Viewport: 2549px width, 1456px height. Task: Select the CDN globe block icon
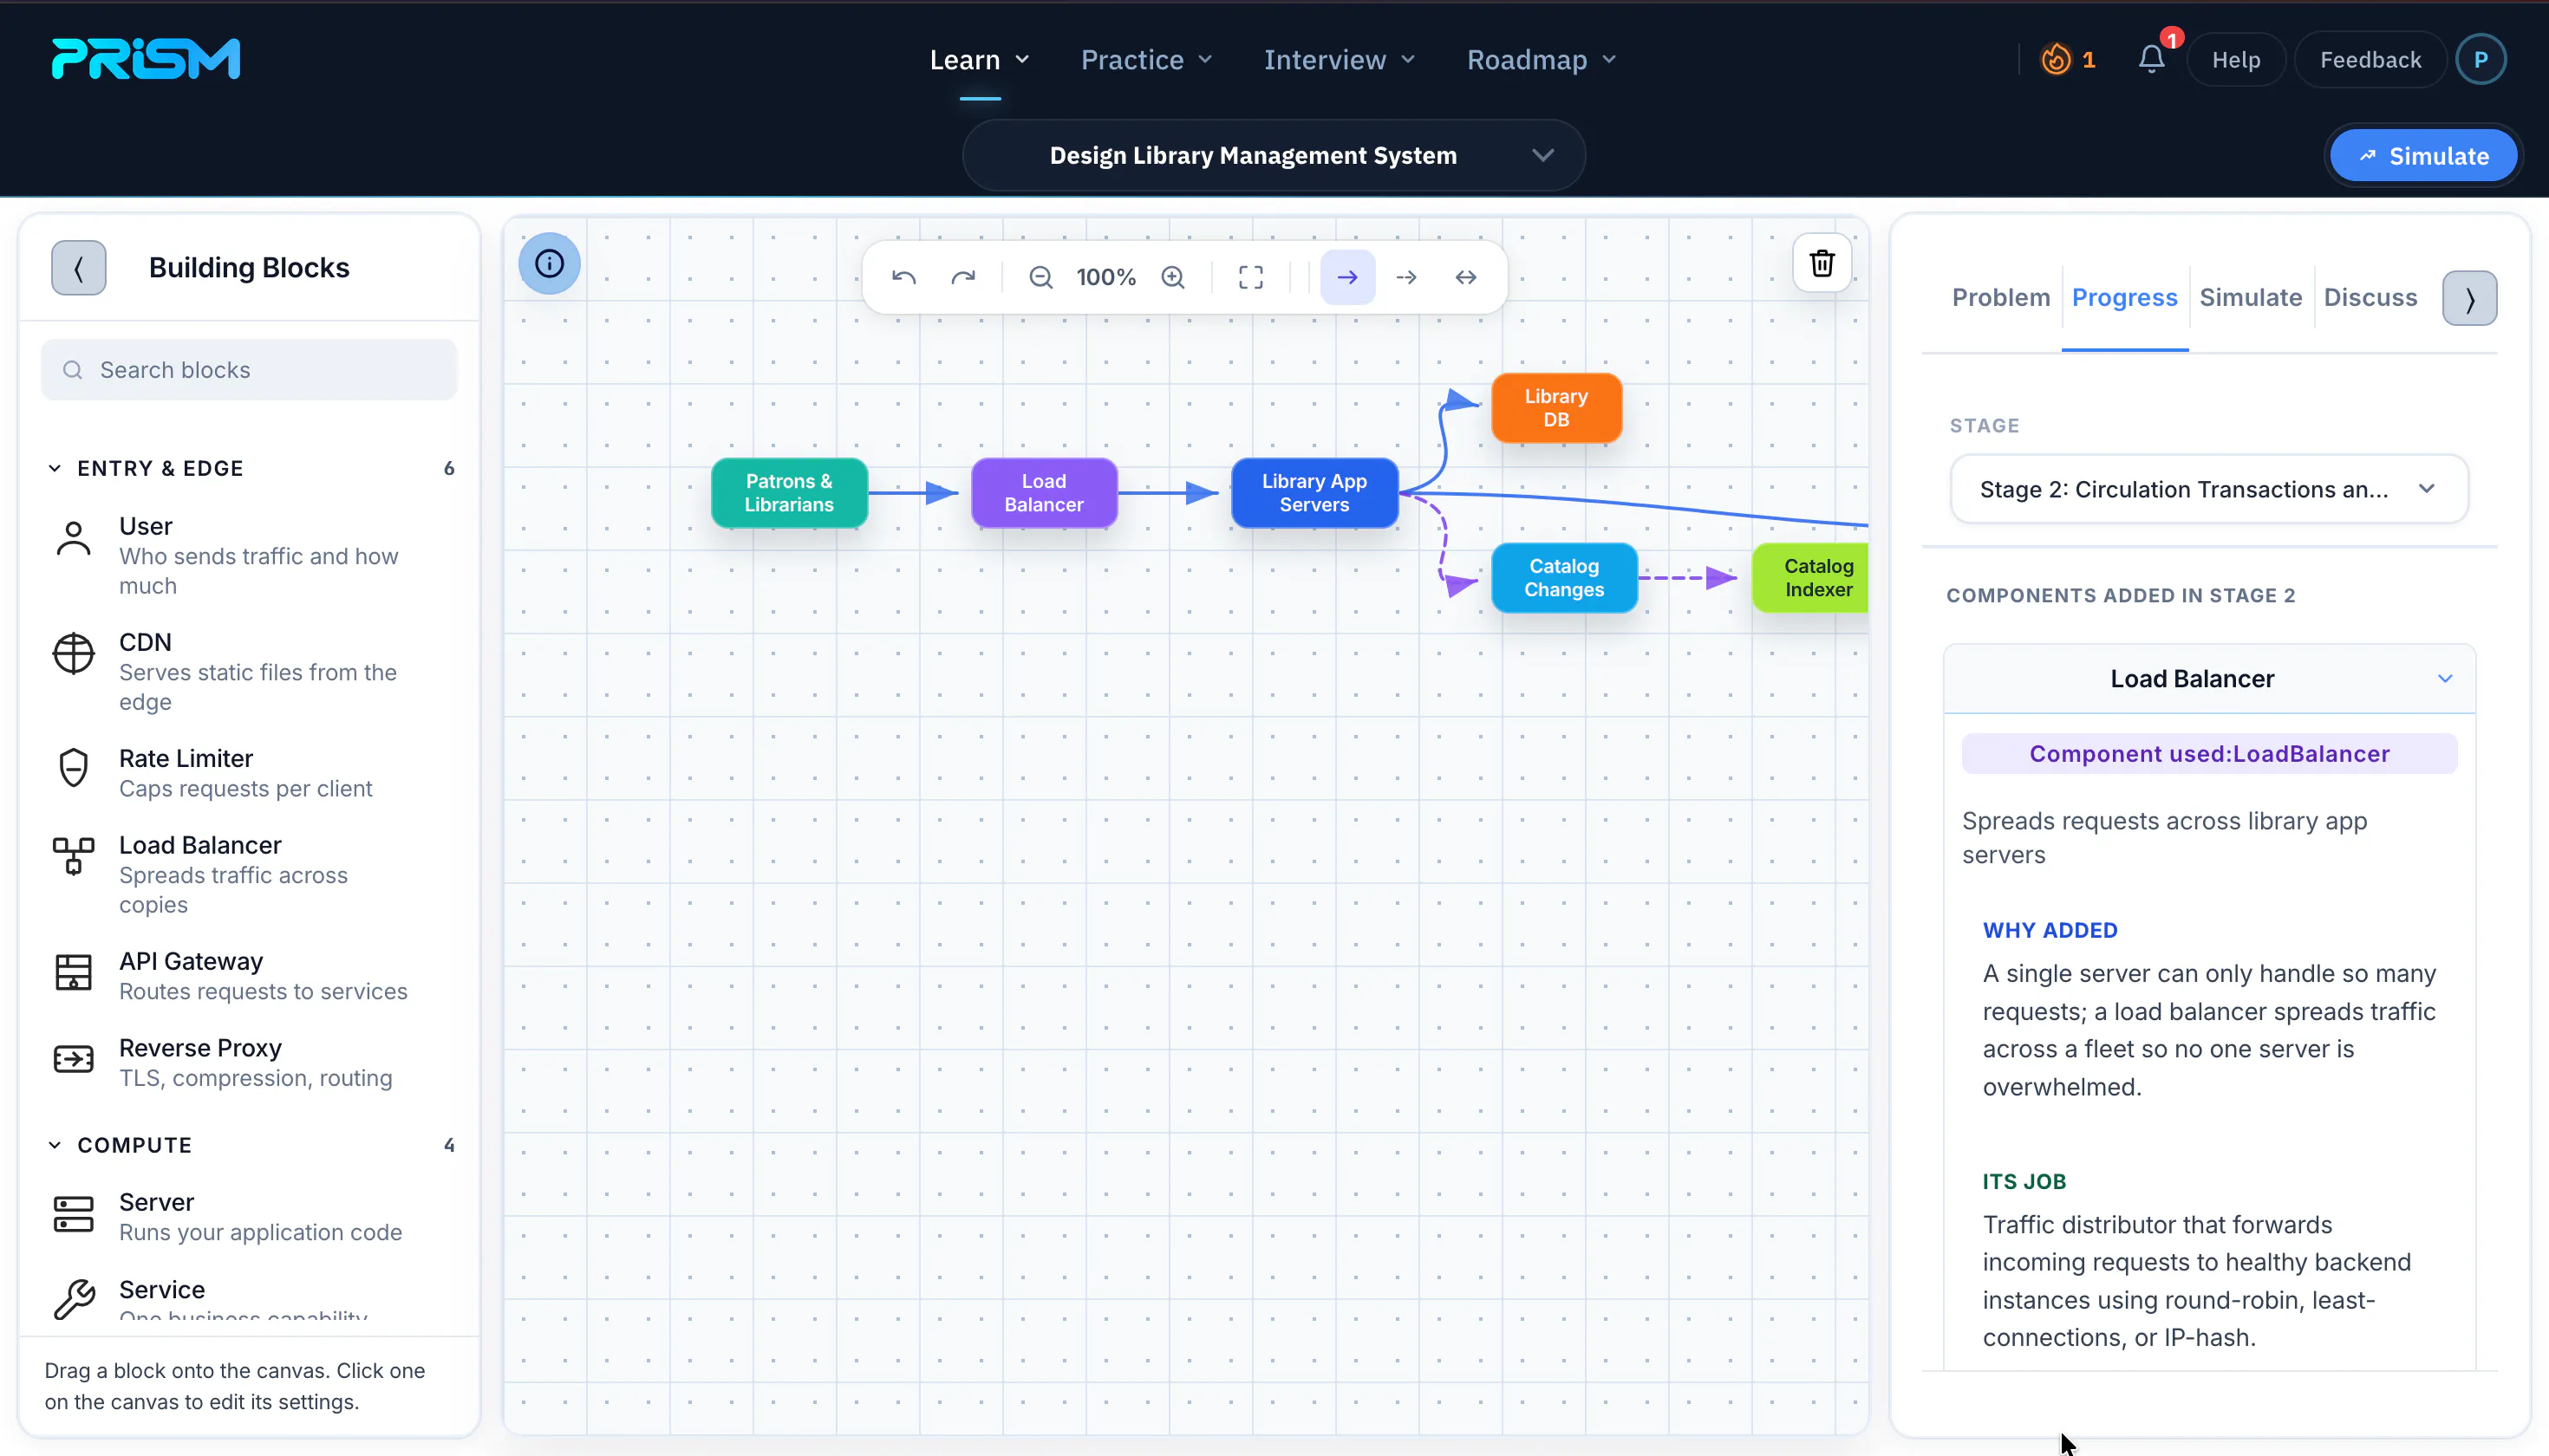click(x=73, y=654)
